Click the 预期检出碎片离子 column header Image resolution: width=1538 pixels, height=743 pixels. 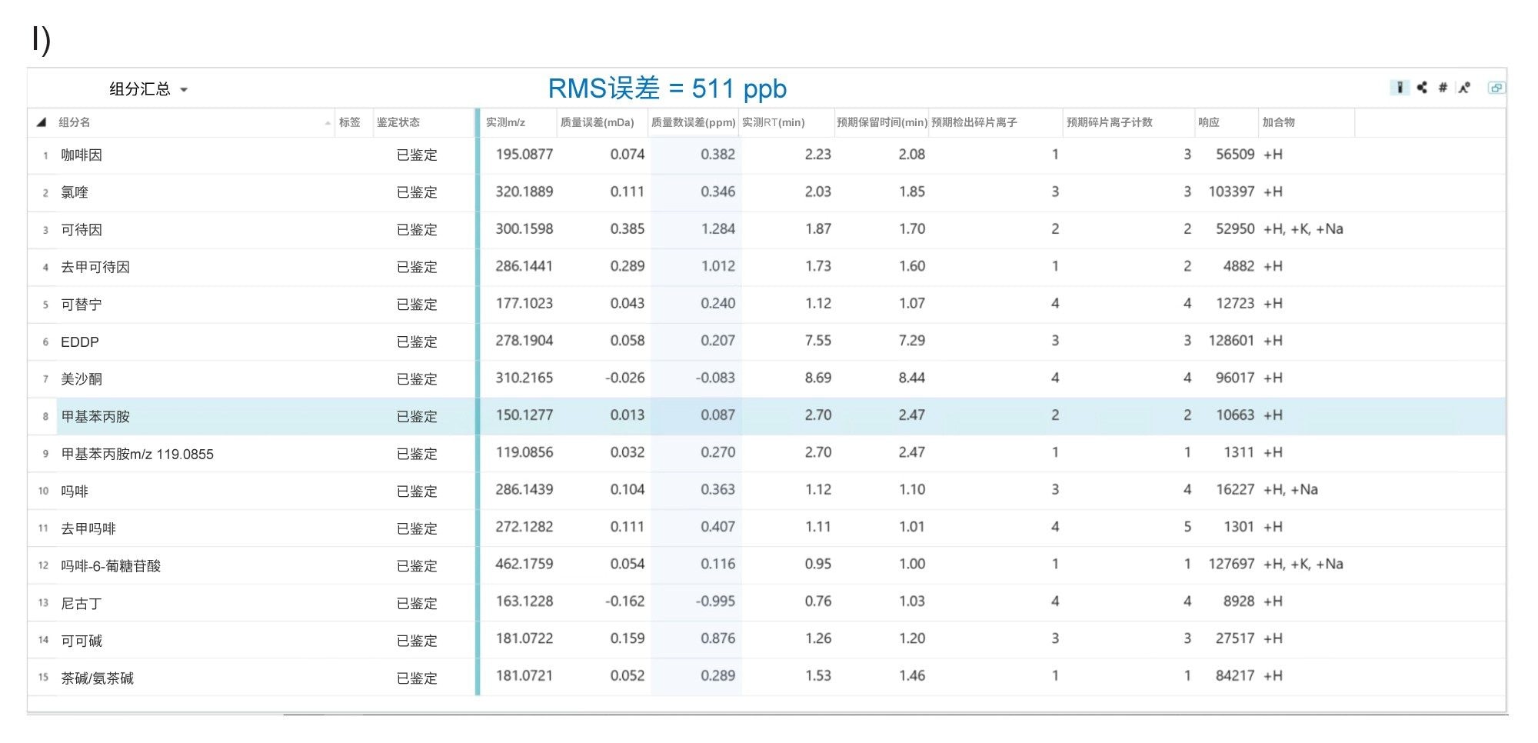click(x=996, y=122)
